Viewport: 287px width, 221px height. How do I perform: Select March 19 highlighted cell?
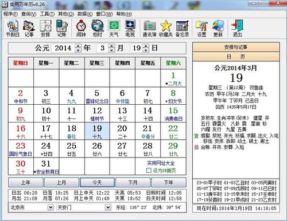point(97,131)
